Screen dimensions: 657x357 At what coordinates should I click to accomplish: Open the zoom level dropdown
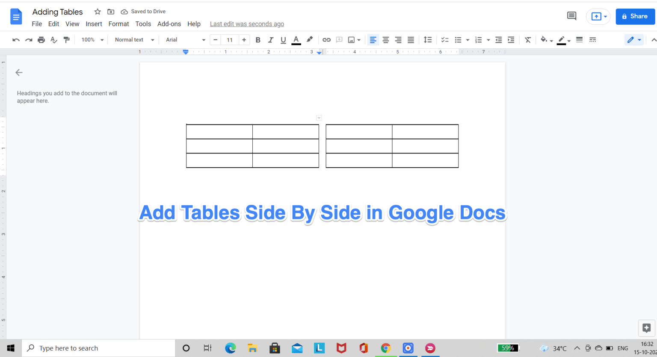coord(92,39)
